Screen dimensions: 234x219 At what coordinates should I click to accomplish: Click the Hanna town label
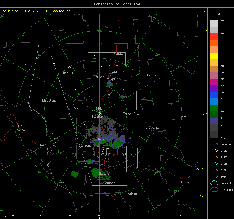click(x=182, y=116)
